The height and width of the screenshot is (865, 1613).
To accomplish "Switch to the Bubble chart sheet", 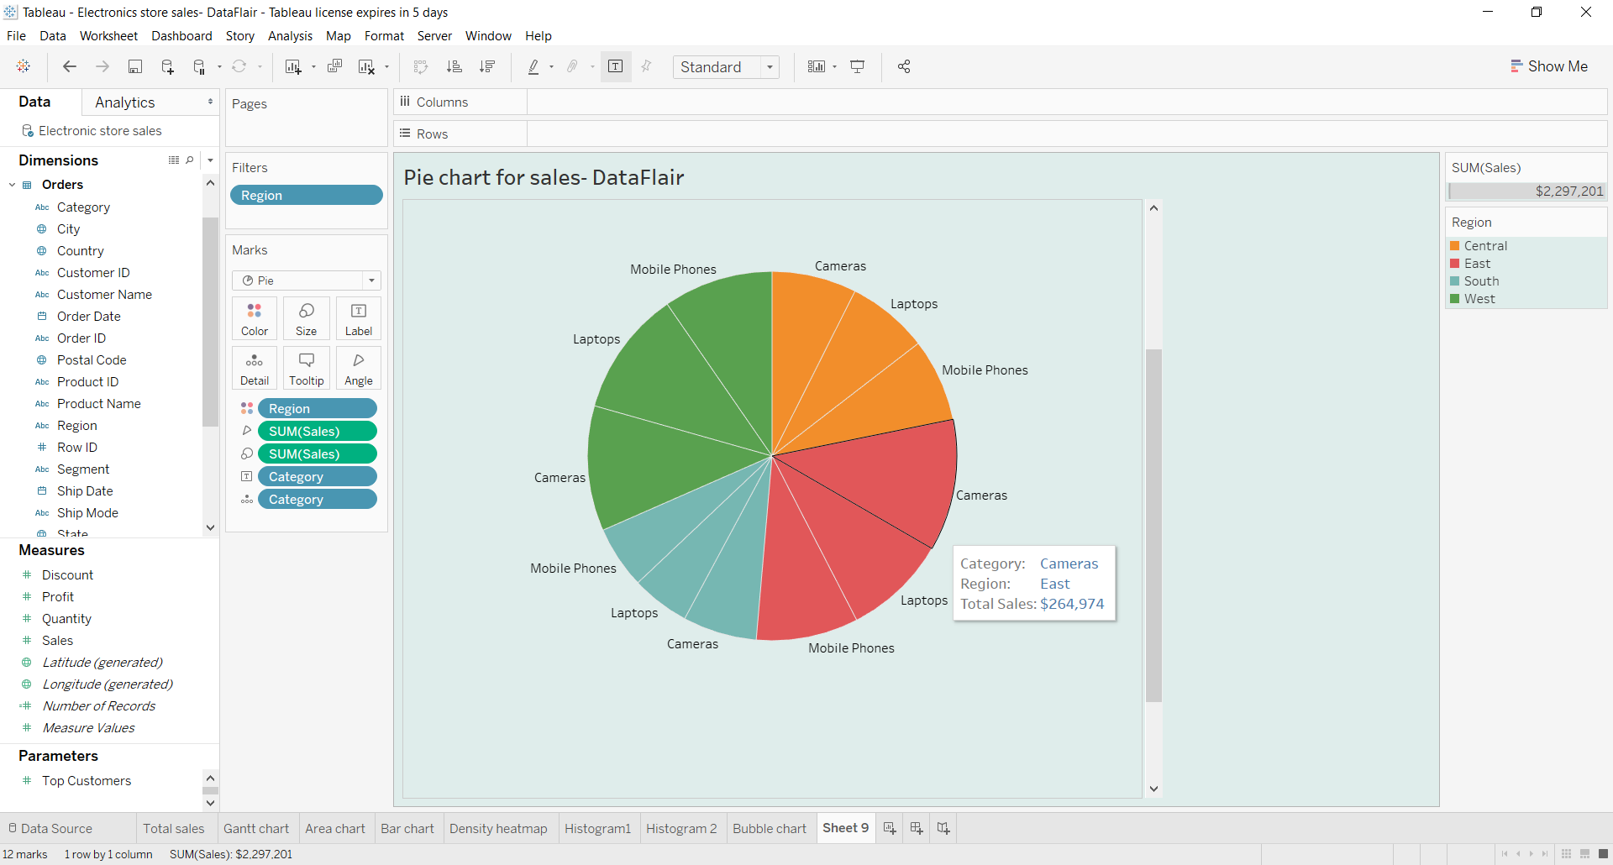I will pyautogui.click(x=769, y=828).
